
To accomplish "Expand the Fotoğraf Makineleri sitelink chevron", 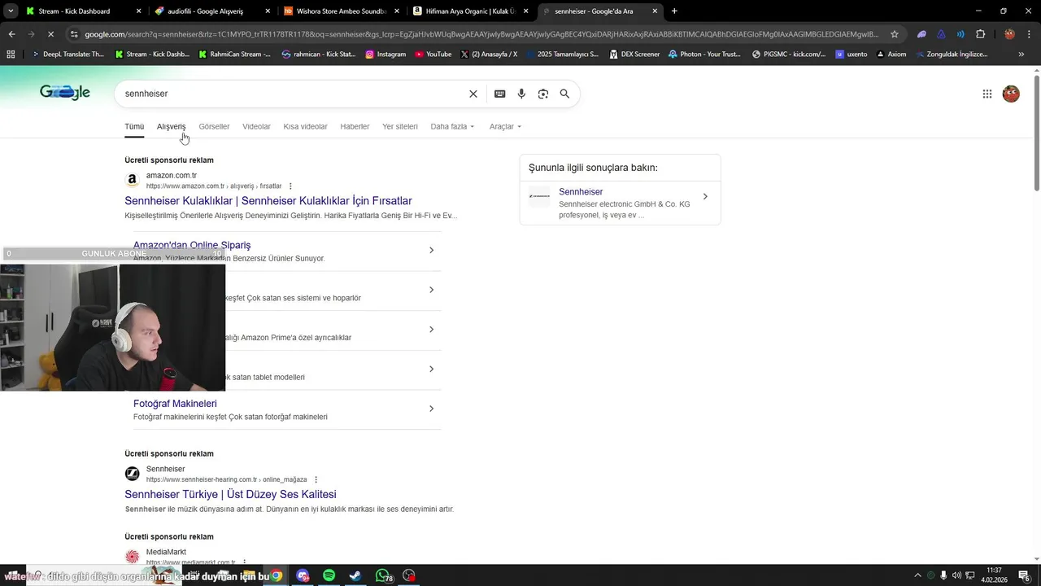I will pyautogui.click(x=431, y=409).
